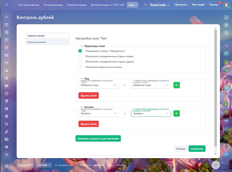Enable Исключить определенные стадии лидов
The height and width of the screenshot is (172, 232).
pyautogui.click(x=80, y=56)
